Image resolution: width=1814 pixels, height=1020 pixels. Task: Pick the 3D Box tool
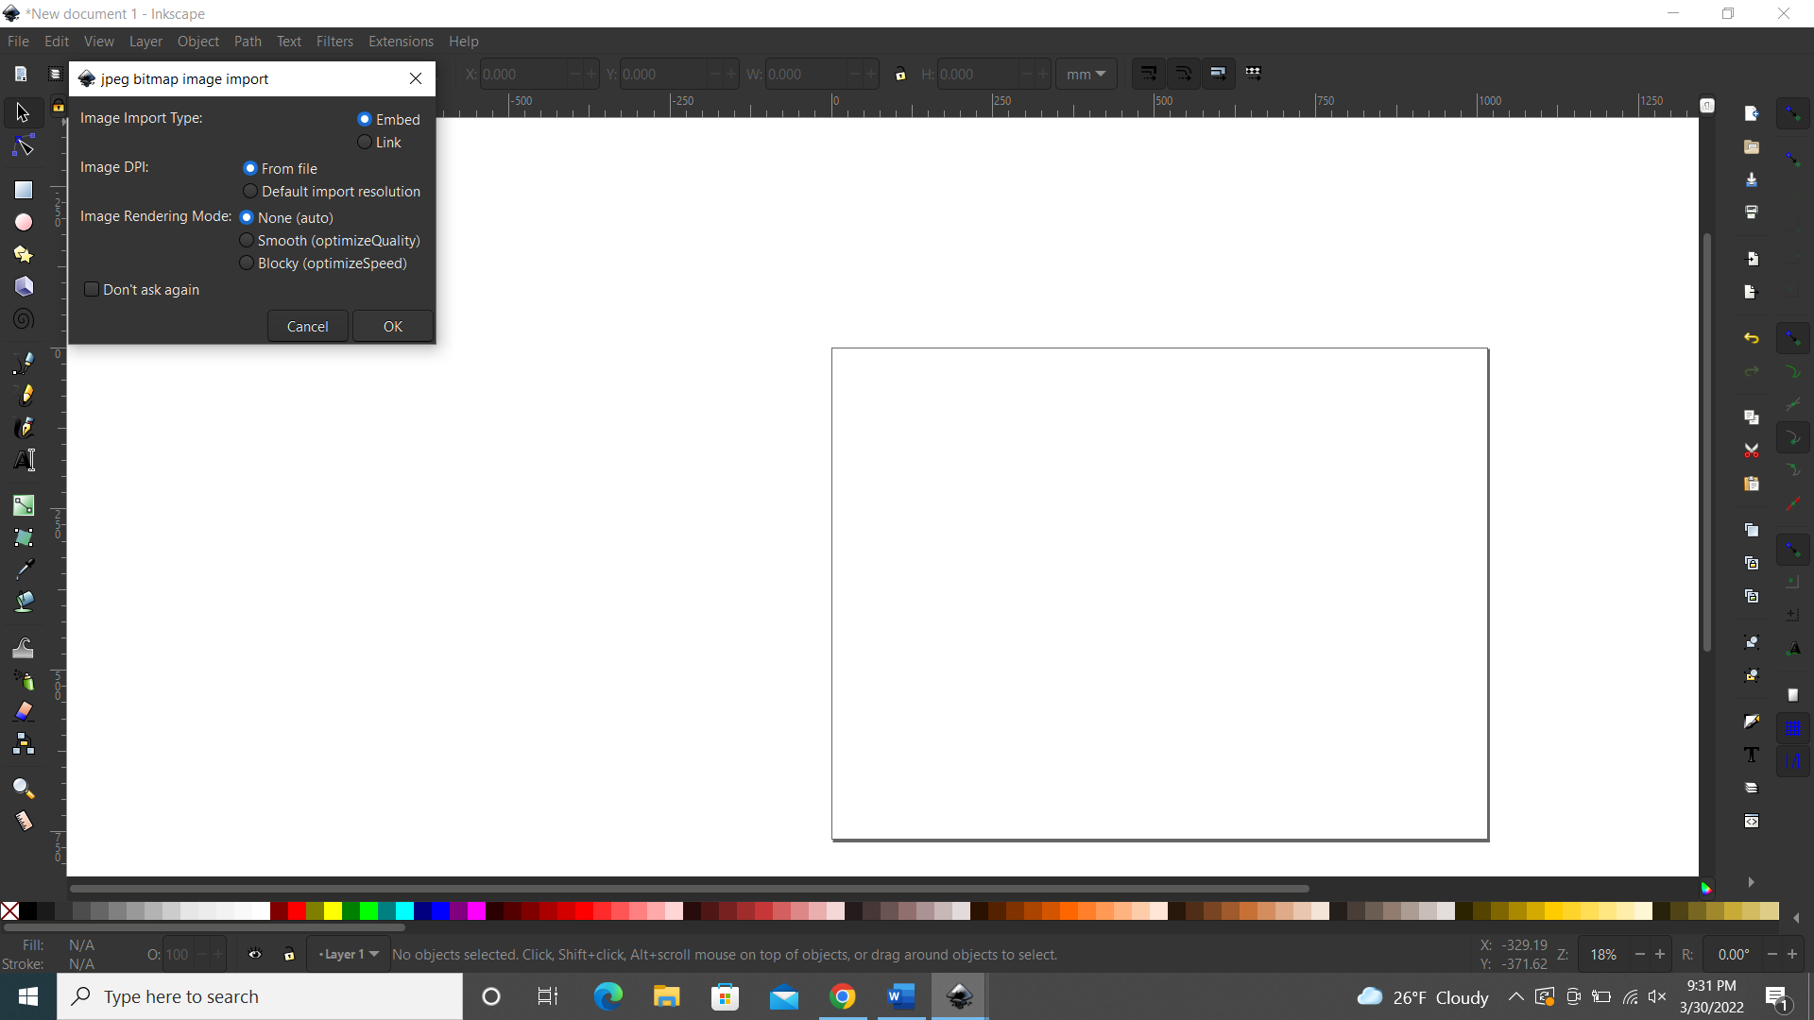coord(22,286)
